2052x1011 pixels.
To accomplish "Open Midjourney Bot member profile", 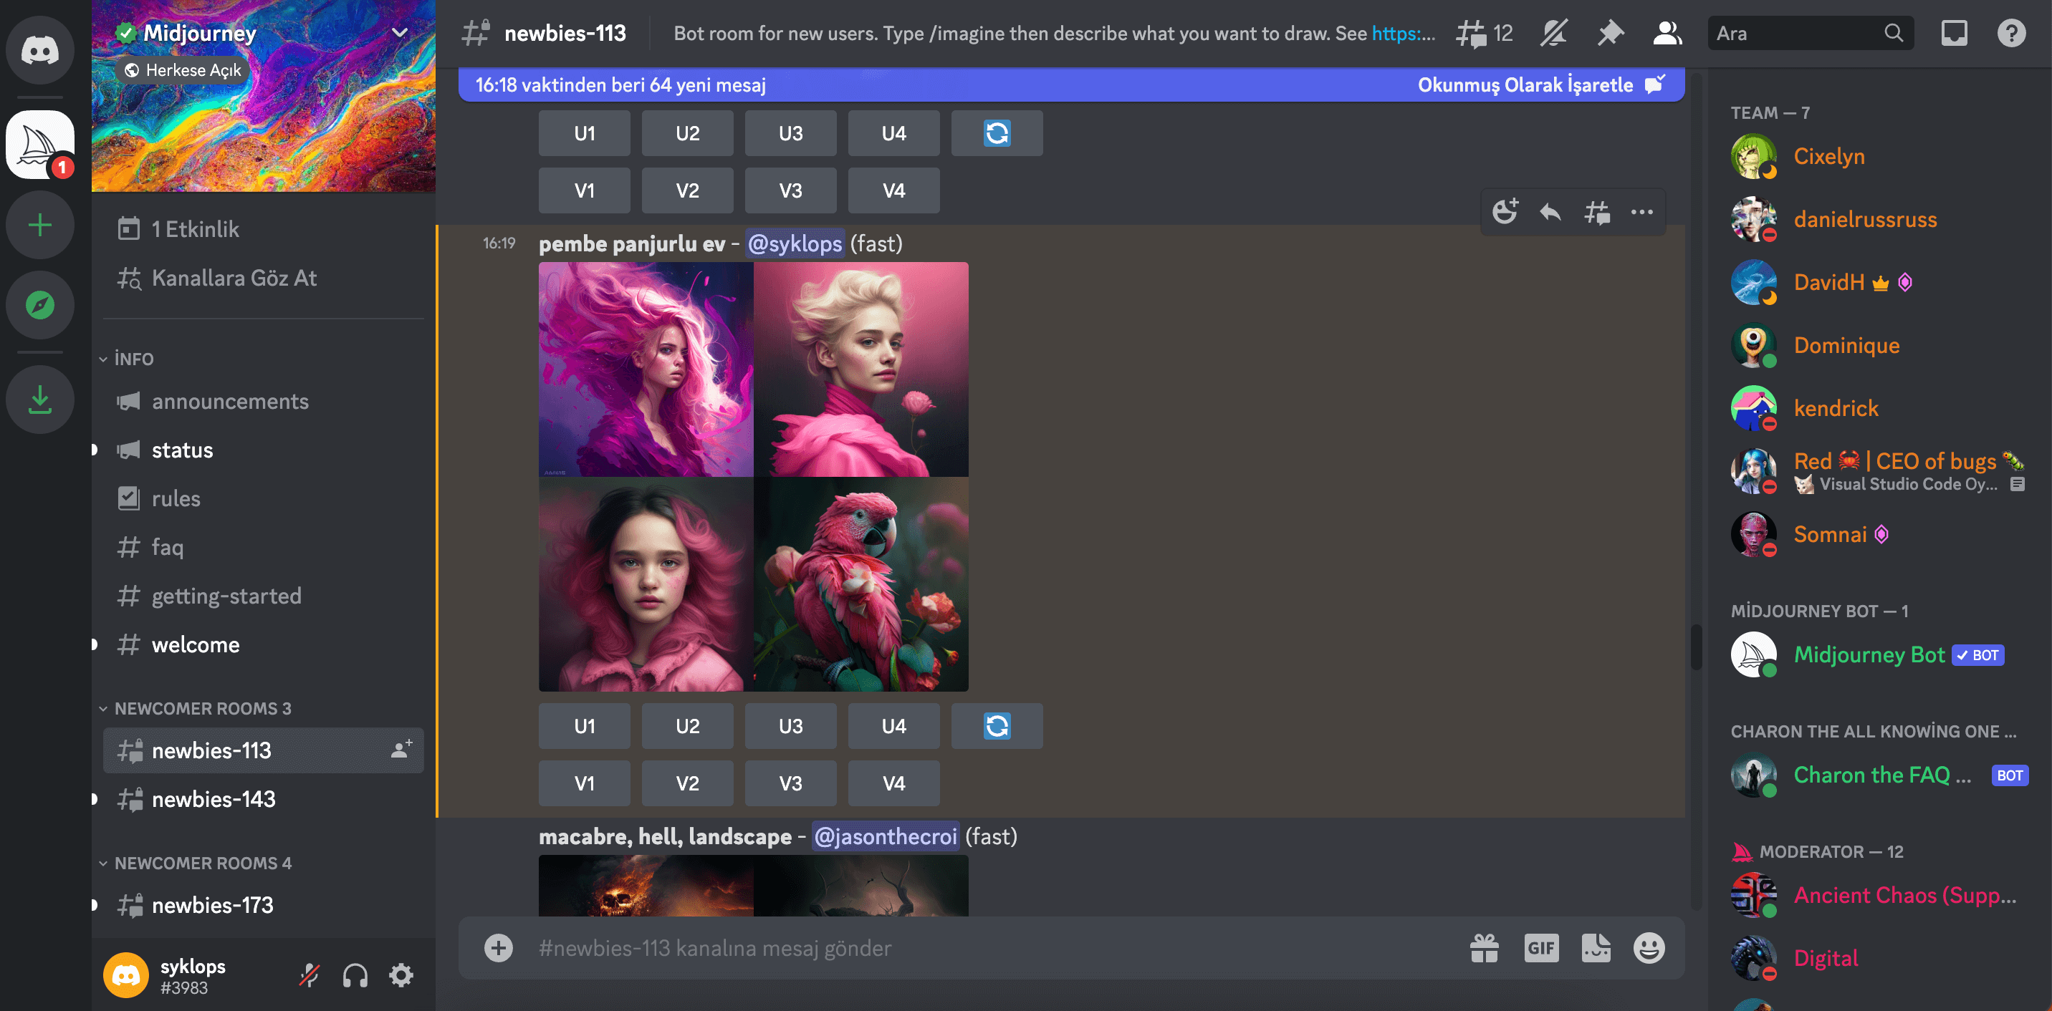I will (1879, 654).
